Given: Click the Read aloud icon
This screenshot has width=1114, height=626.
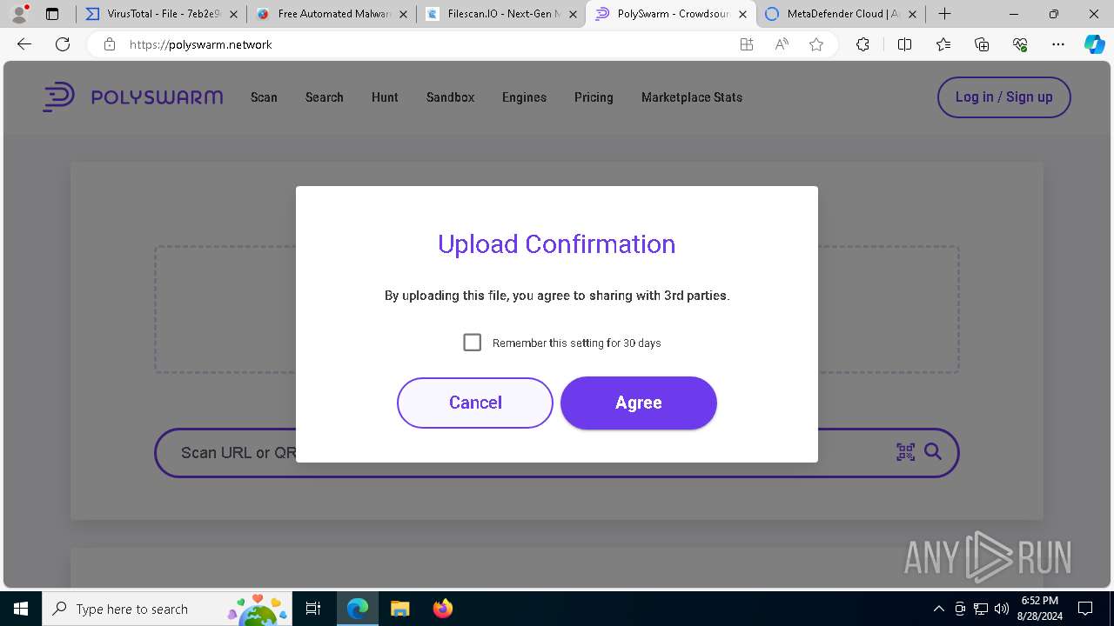Looking at the screenshot, I should (x=782, y=44).
